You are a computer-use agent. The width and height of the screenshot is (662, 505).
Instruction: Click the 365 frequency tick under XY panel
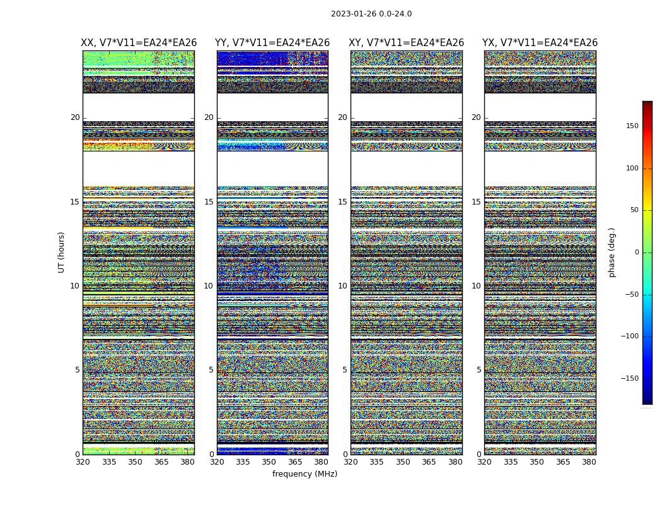pyautogui.click(x=429, y=462)
